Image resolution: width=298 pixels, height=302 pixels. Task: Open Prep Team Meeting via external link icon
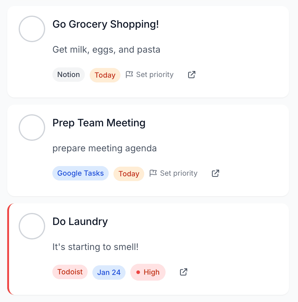[x=215, y=173]
